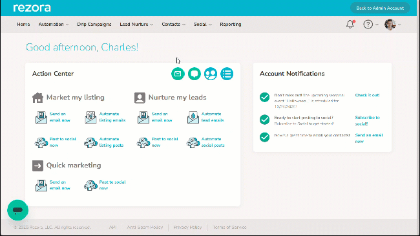Open the Contacts dropdown menu
The height and width of the screenshot is (236, 420).
pos(173,25)
